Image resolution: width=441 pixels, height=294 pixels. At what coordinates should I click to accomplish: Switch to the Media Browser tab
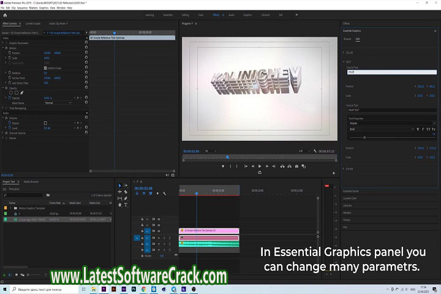point(31,182)
